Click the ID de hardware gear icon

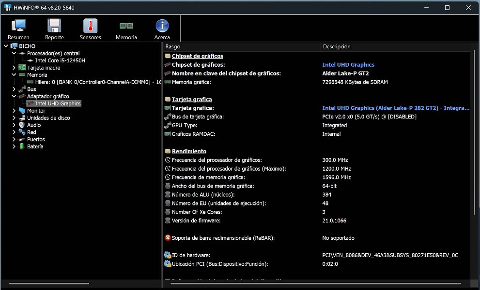point(168,255)
